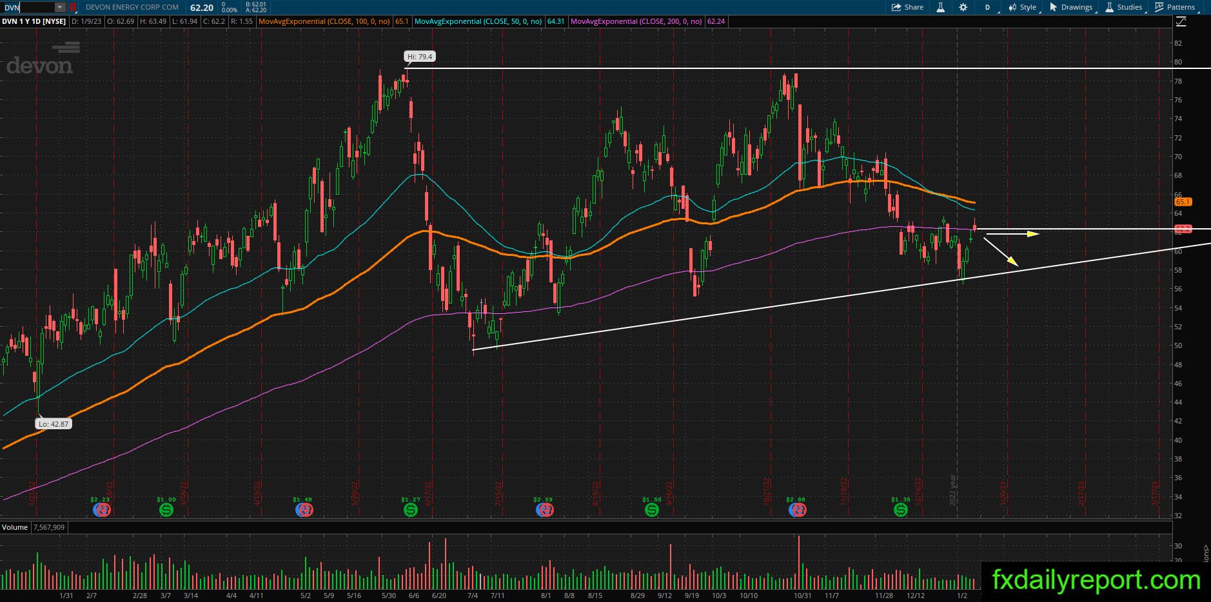The image size is (1211, 602).
Task: Click the Volume panel label
Action: click(15, 527)
